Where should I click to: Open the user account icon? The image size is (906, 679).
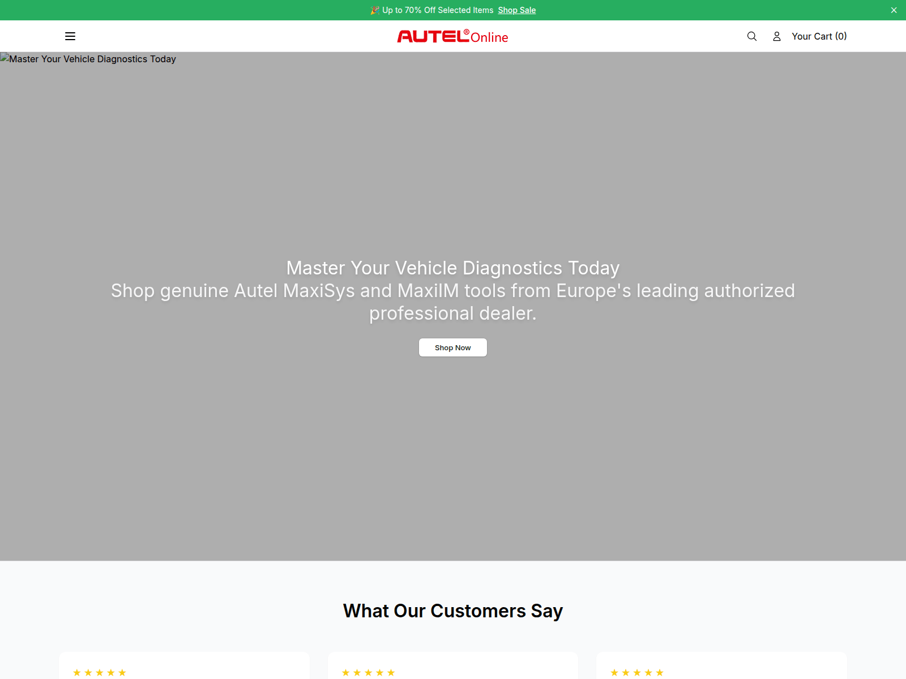tap(777, 36)
